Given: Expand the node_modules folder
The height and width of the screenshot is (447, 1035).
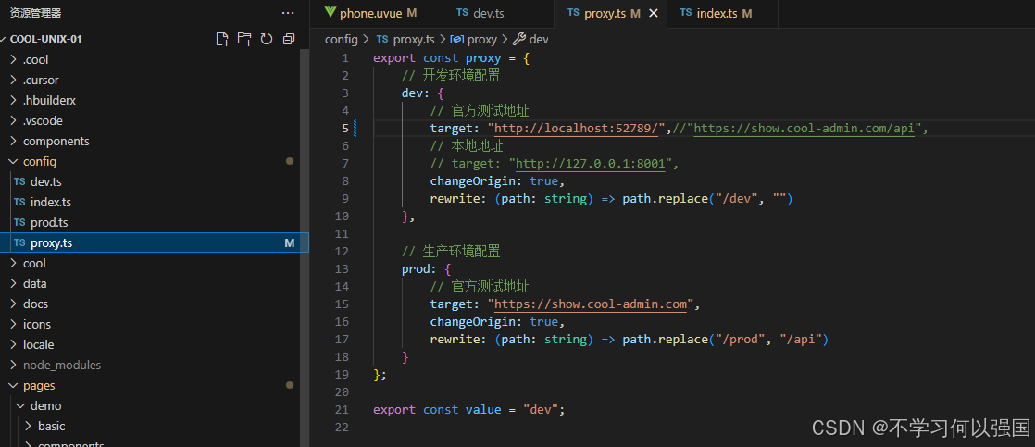Looking at the screenshot, I should pos(155,366).
